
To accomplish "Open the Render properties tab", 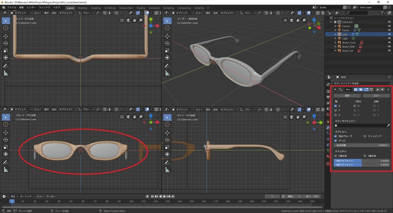I will pos(328,91).
